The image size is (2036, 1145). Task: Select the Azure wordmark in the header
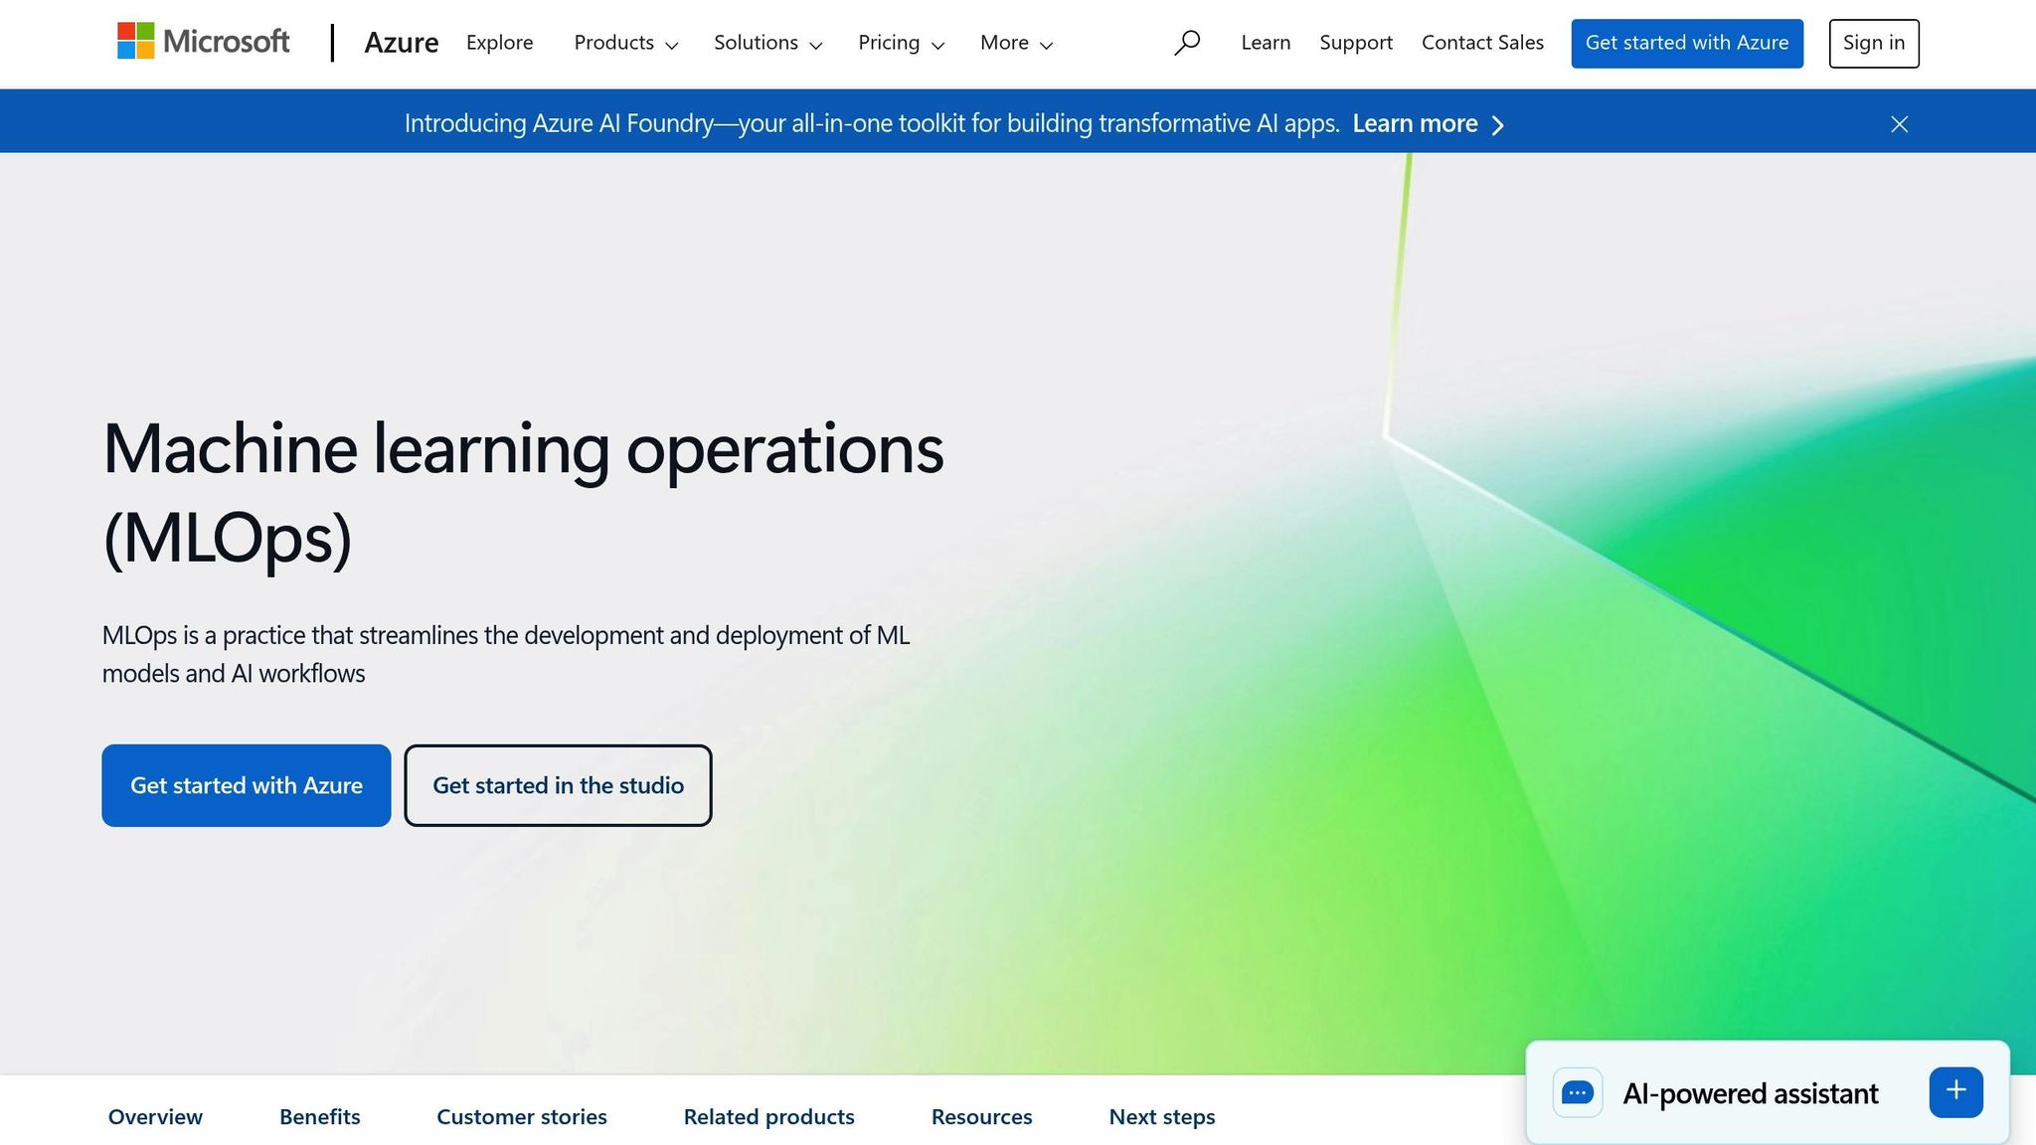402,43
